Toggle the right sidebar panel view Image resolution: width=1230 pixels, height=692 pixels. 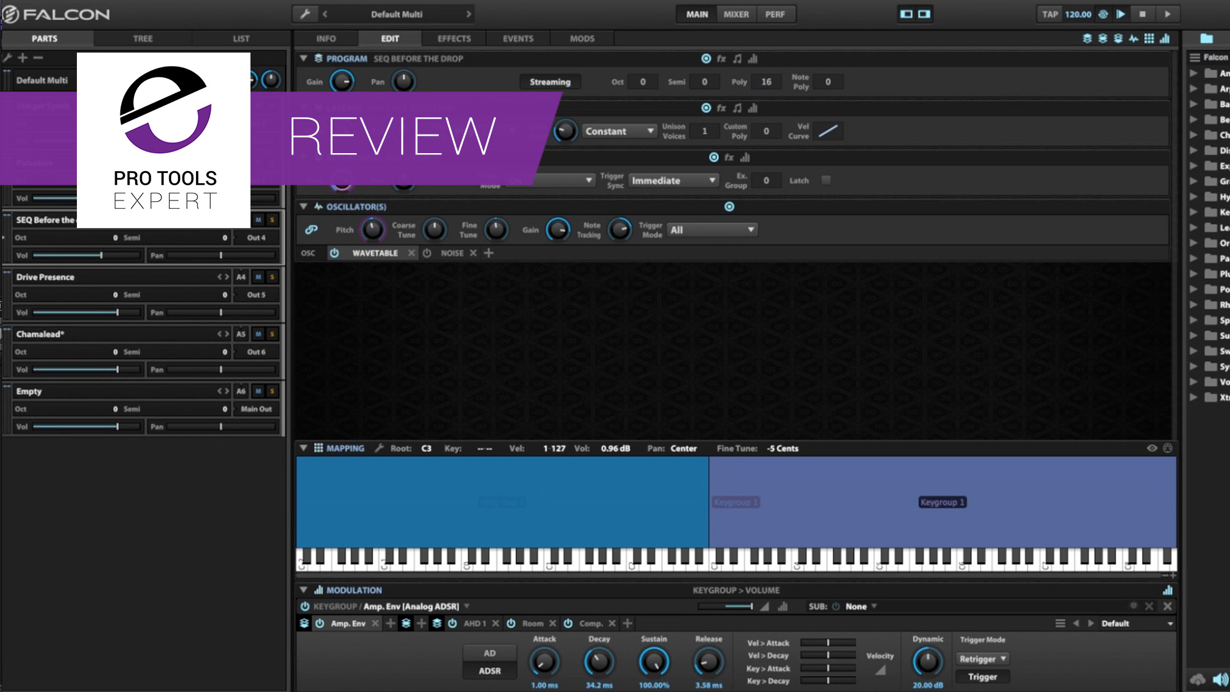click(924, 14)
